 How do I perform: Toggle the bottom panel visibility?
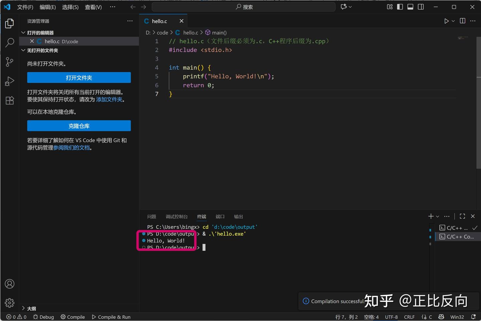click(410, 7)
